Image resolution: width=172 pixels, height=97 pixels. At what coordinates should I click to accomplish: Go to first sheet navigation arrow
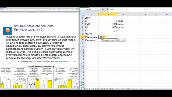point(81,89)
